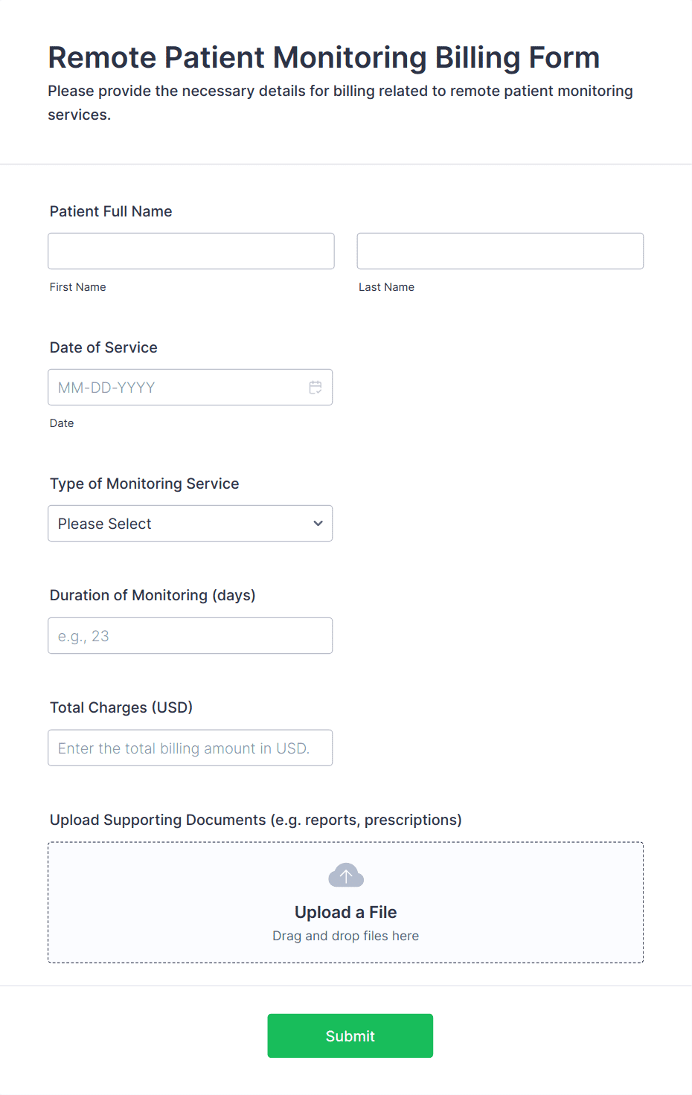Select the Duration of Monitoring field
The height and width of the screenshot is (1095, 692).
click(190, 636)
